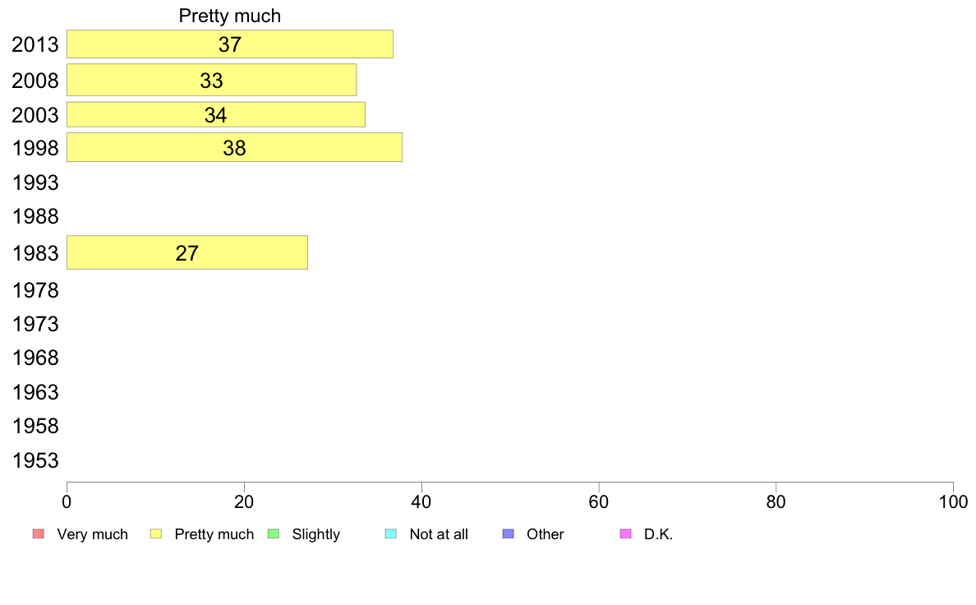Click the Not at all legend text
Image resolution: width=976 pixels, height=605 pixels.
tap(439, 534)
